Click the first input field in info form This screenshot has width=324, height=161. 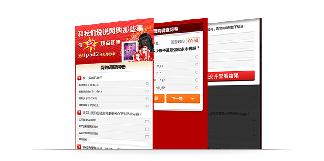pyautogui.click(x=231, y=36)
